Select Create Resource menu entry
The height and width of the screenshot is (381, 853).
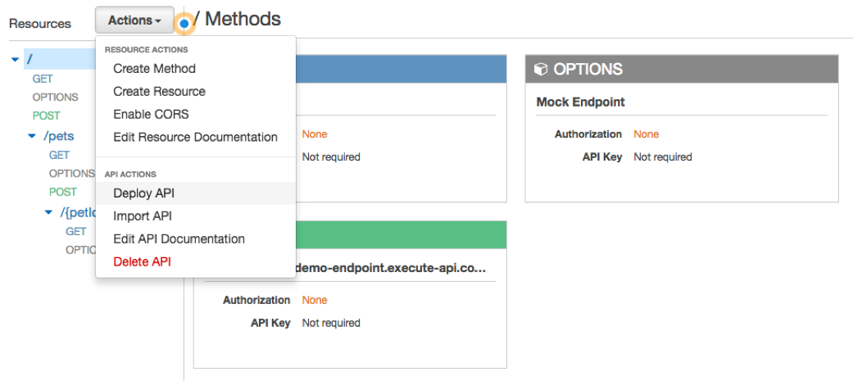(159, 92)
